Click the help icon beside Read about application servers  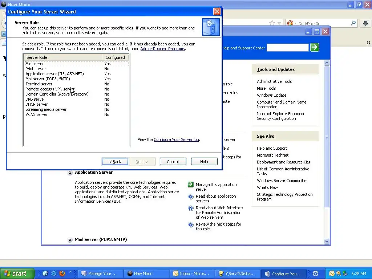tap(190, 197)
